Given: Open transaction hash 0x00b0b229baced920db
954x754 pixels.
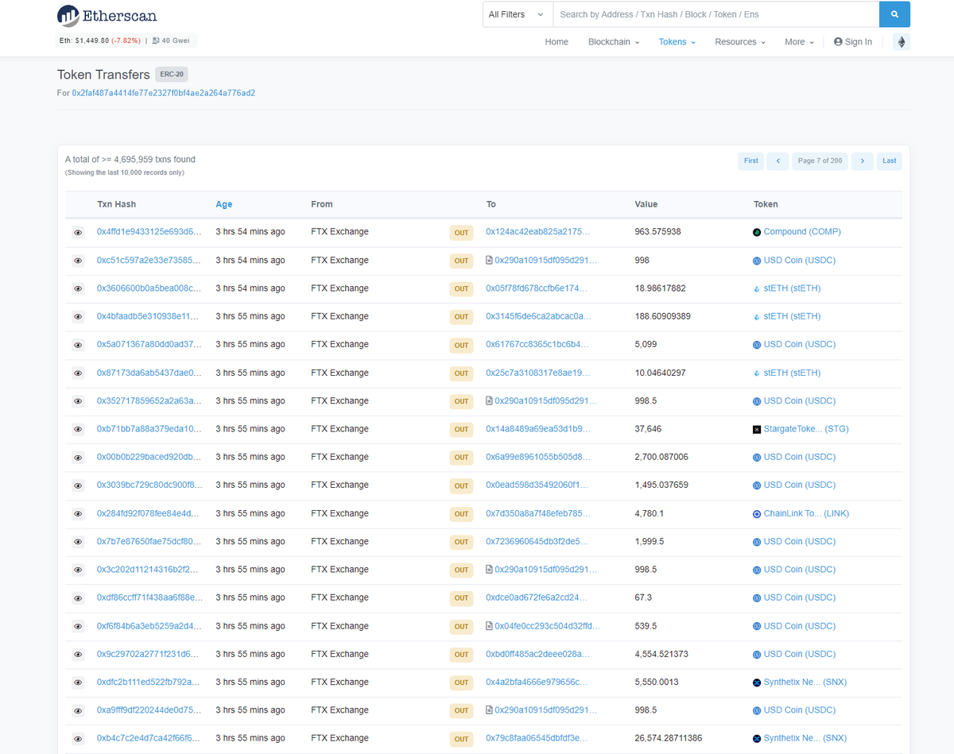Looking at the screenshot, I should 149,457.
